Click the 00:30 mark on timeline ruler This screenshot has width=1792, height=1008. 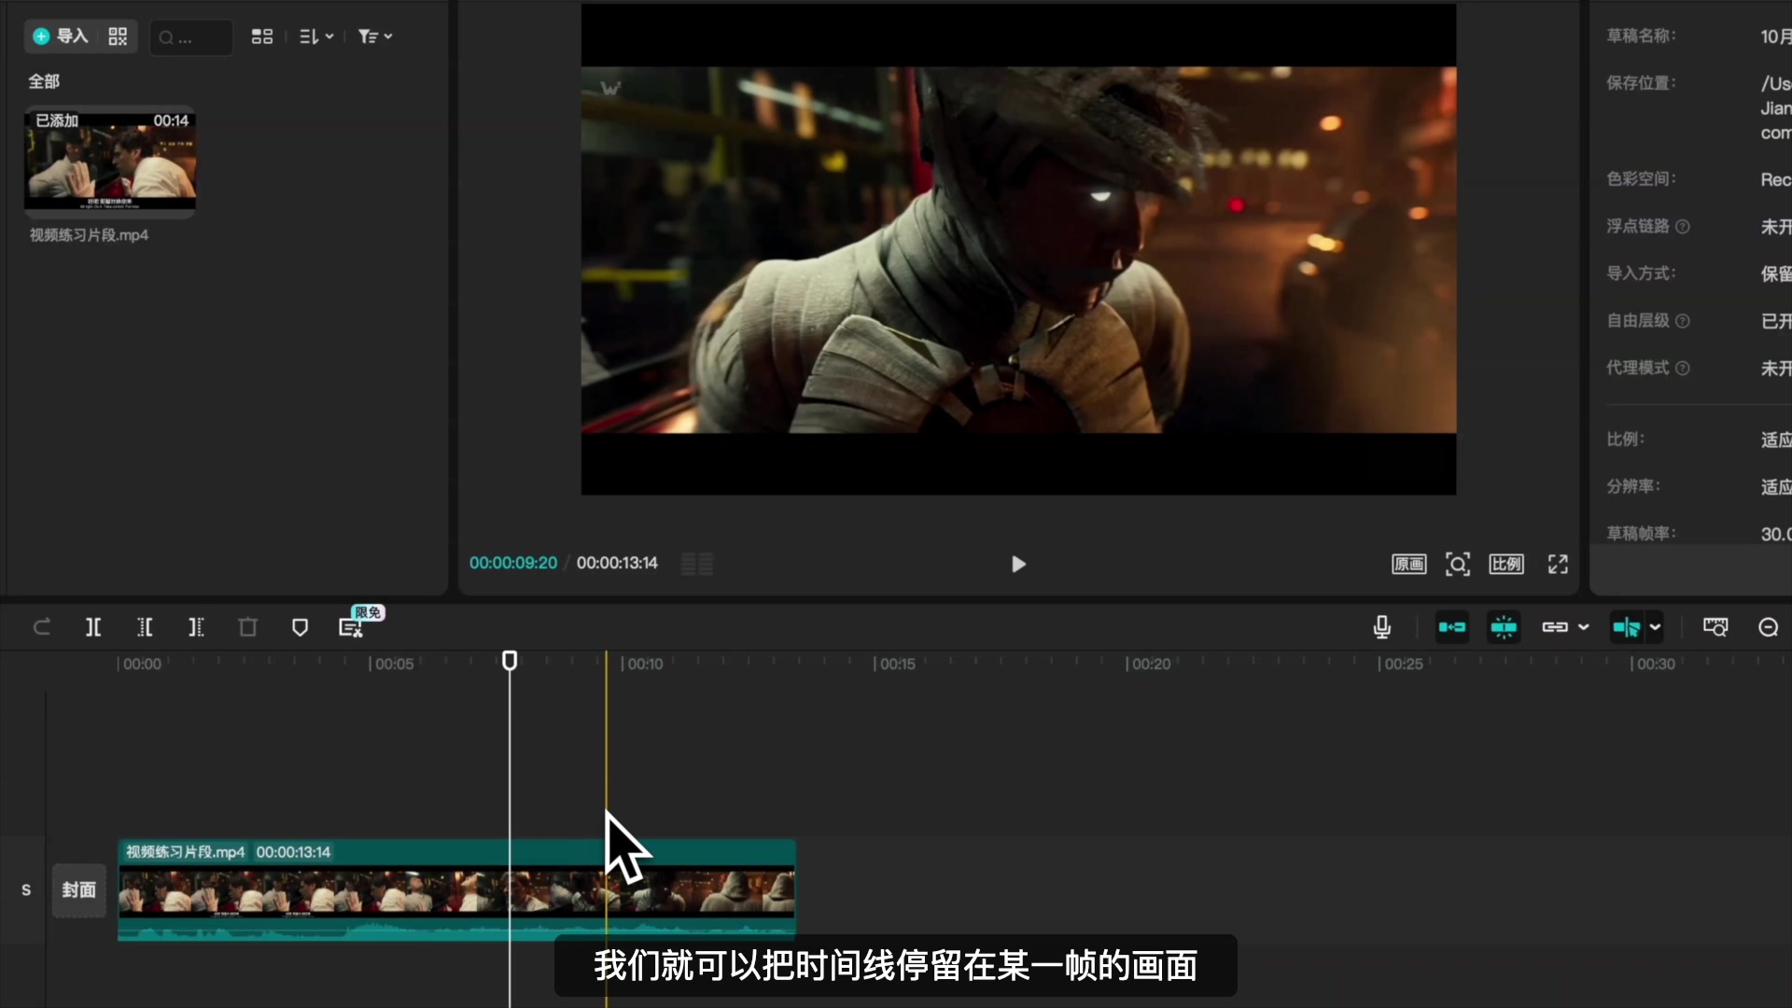tap(1655, 664)
